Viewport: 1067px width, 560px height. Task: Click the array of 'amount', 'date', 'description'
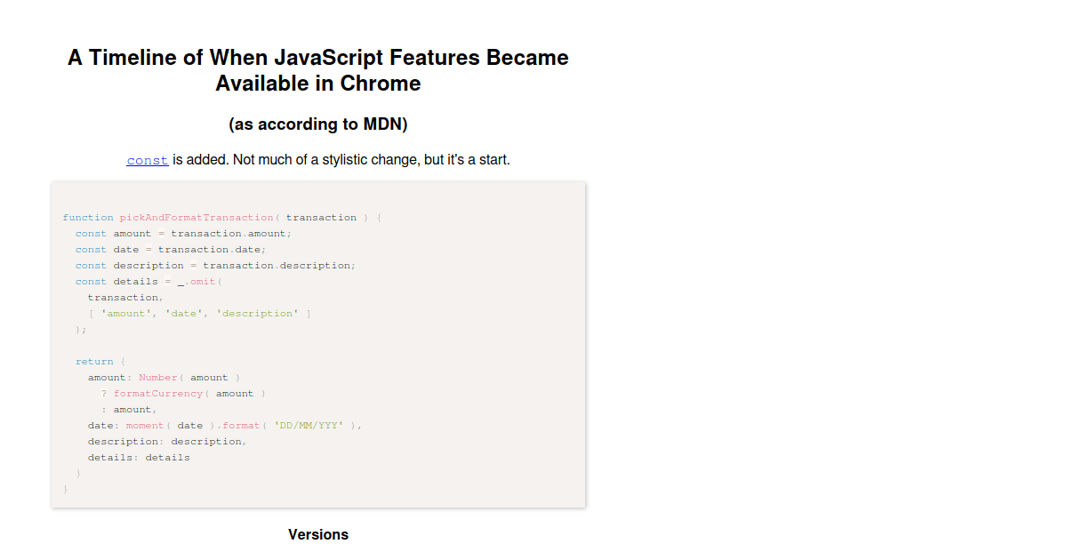[199, 314]
